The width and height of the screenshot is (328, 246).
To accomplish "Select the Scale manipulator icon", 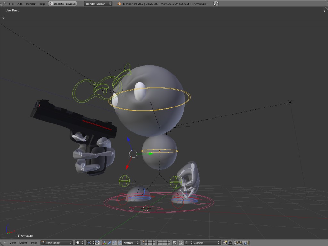I will click(119, 242).
